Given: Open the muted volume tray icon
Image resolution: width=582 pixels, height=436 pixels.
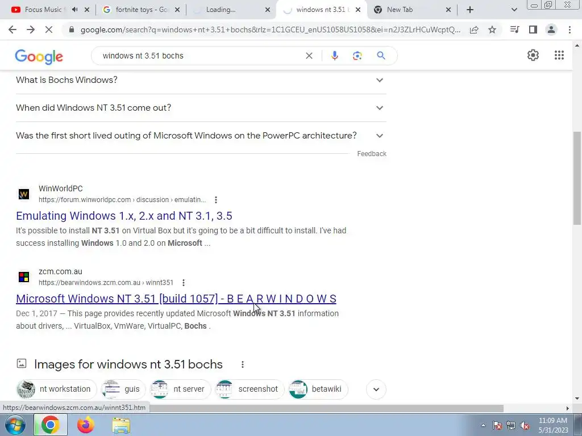Looking at the screenshot, I should coord(525,425).
